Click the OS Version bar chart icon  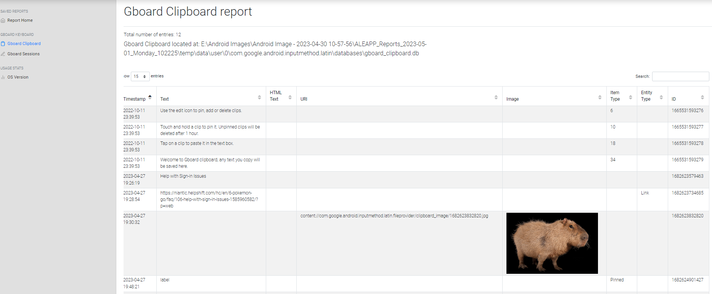(x=3, y=77)
